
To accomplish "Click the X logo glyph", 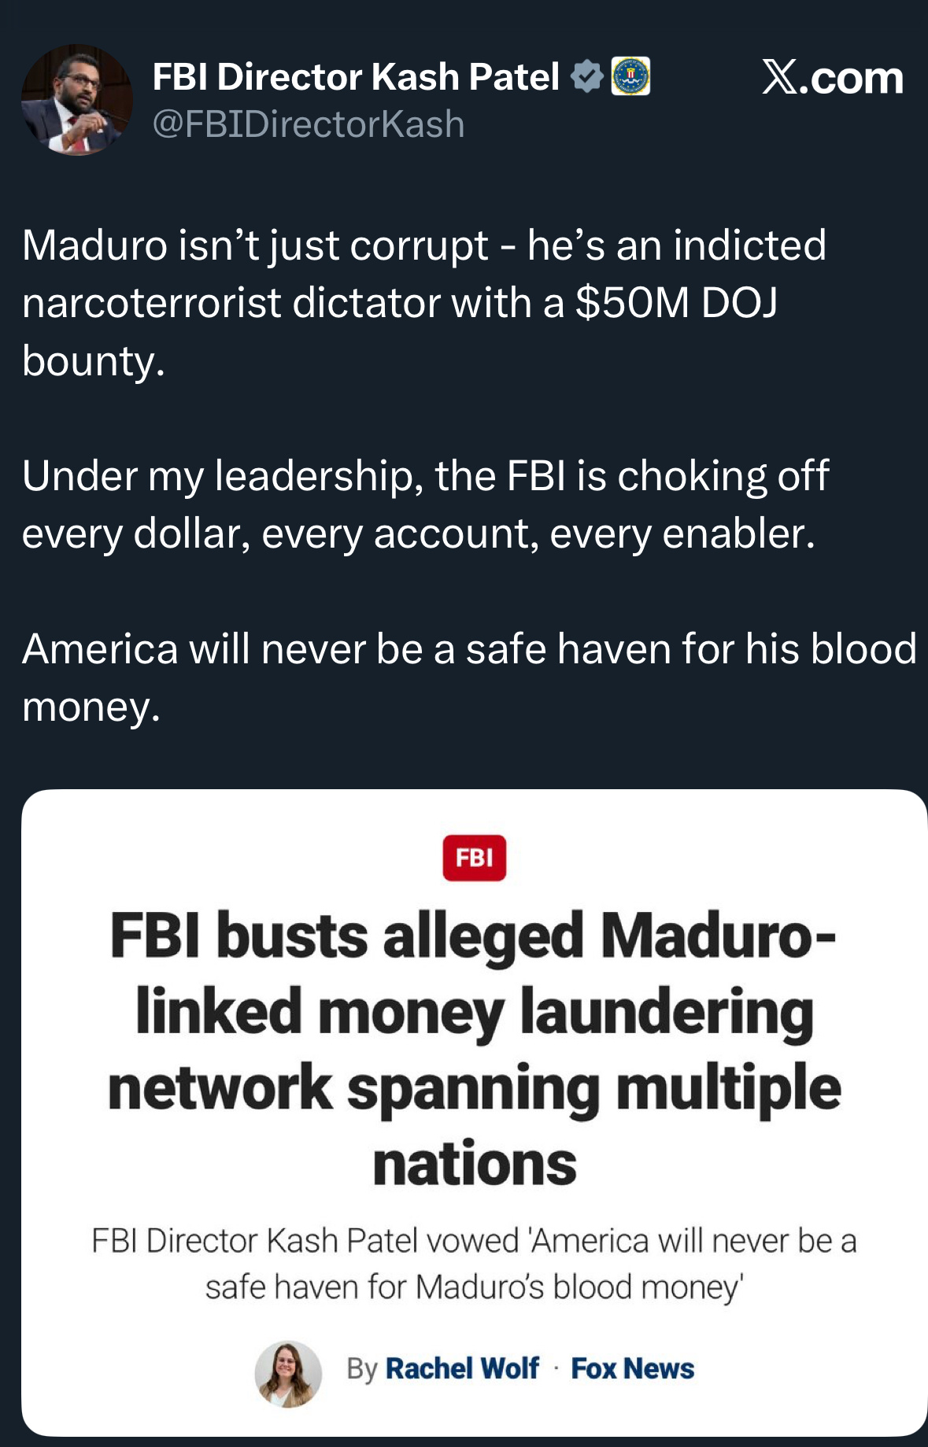I will (x=779, y=78).
